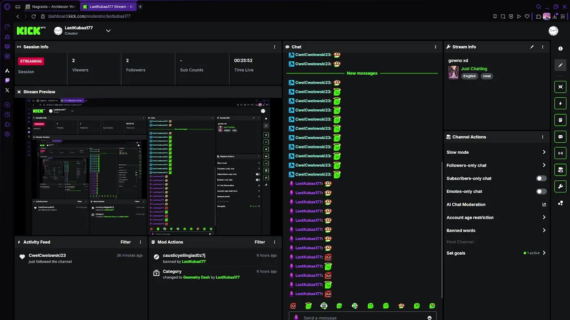Viewport: 570px width, 320px height.
Task: Edit stream info with the pencil icon
Action: pos(532,47)
